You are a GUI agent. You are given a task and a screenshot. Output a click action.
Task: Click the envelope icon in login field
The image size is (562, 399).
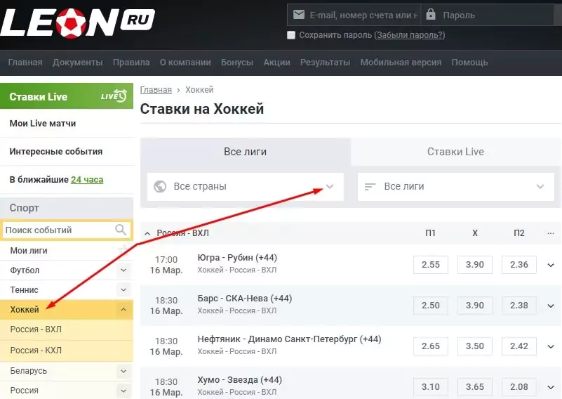299,15
